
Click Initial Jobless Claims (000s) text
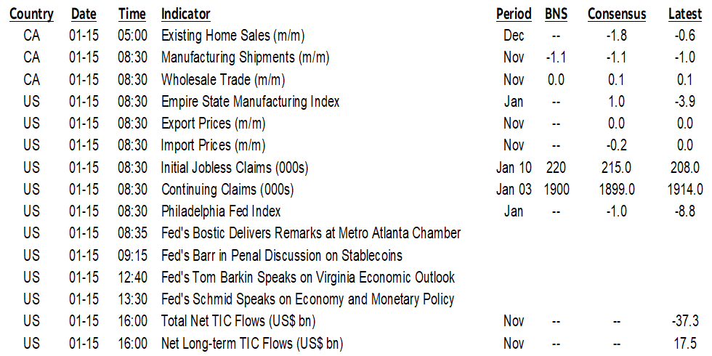point(235,168)
